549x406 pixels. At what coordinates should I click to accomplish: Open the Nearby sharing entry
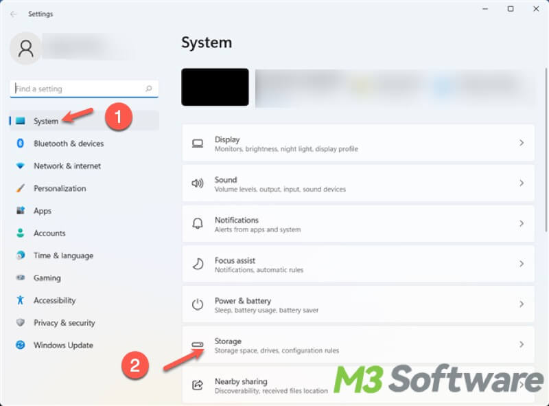(358, 385)
